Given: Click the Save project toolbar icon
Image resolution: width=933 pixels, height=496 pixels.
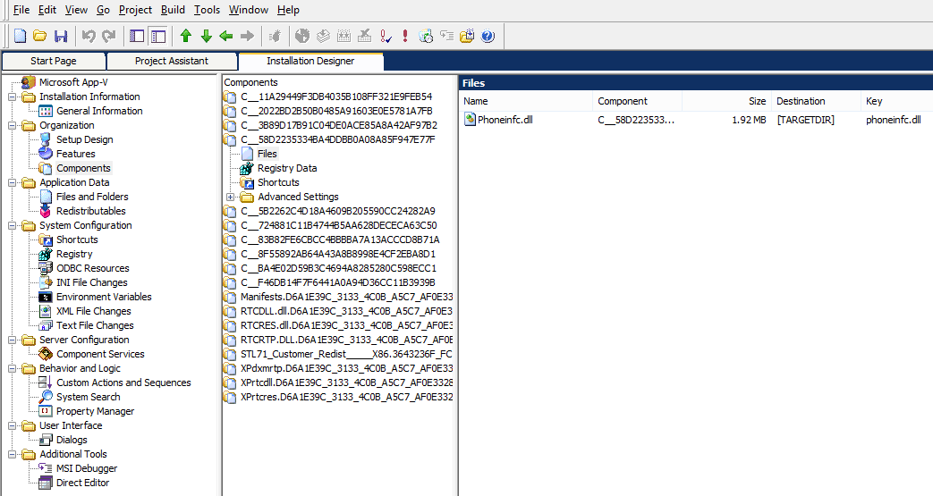Looking at the screenshot, I should pos(61,37).
